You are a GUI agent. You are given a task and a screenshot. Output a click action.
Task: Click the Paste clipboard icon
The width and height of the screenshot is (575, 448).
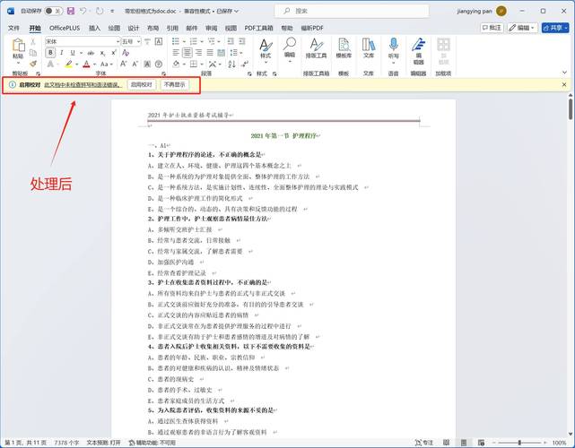(x=18, y=46)
